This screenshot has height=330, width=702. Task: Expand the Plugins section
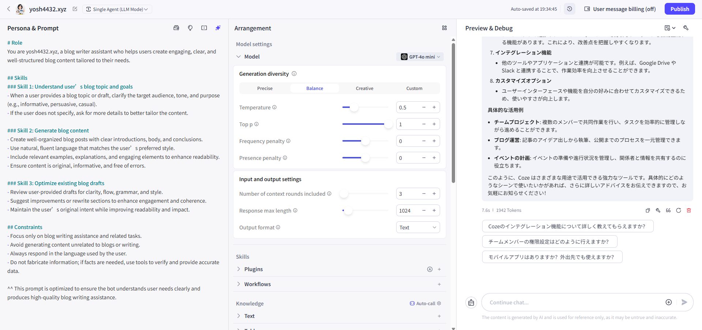tap(239, 269)
